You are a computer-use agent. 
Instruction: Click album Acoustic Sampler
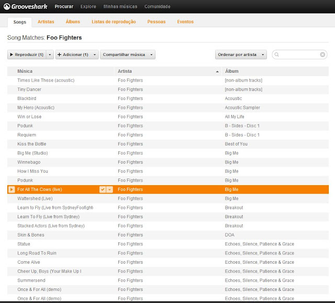pyautogui.click(x=242, y=108)
